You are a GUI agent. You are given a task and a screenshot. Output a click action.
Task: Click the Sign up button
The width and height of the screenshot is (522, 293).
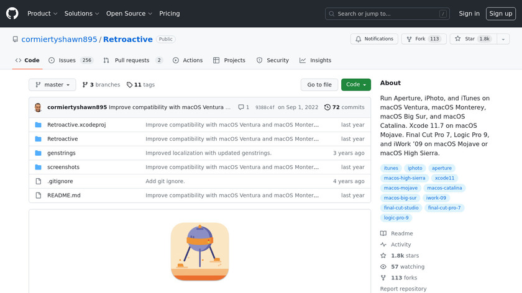(500, 14)
